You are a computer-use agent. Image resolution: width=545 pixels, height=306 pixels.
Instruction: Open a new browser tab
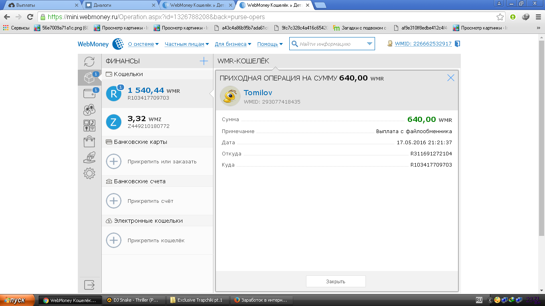pyautogui.click(x=320, y=5)
